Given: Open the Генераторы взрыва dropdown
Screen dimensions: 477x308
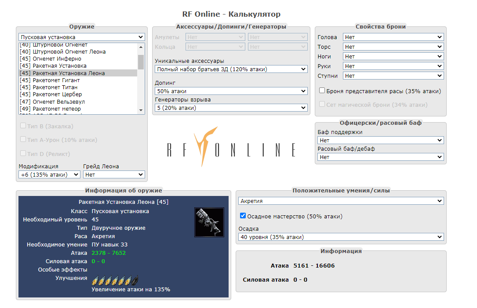Looking at the screenshot, I should 231,108.
